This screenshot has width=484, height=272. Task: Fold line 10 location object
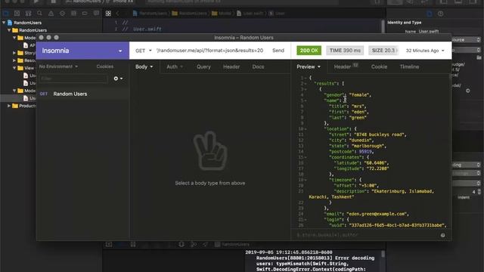[306, 129]
